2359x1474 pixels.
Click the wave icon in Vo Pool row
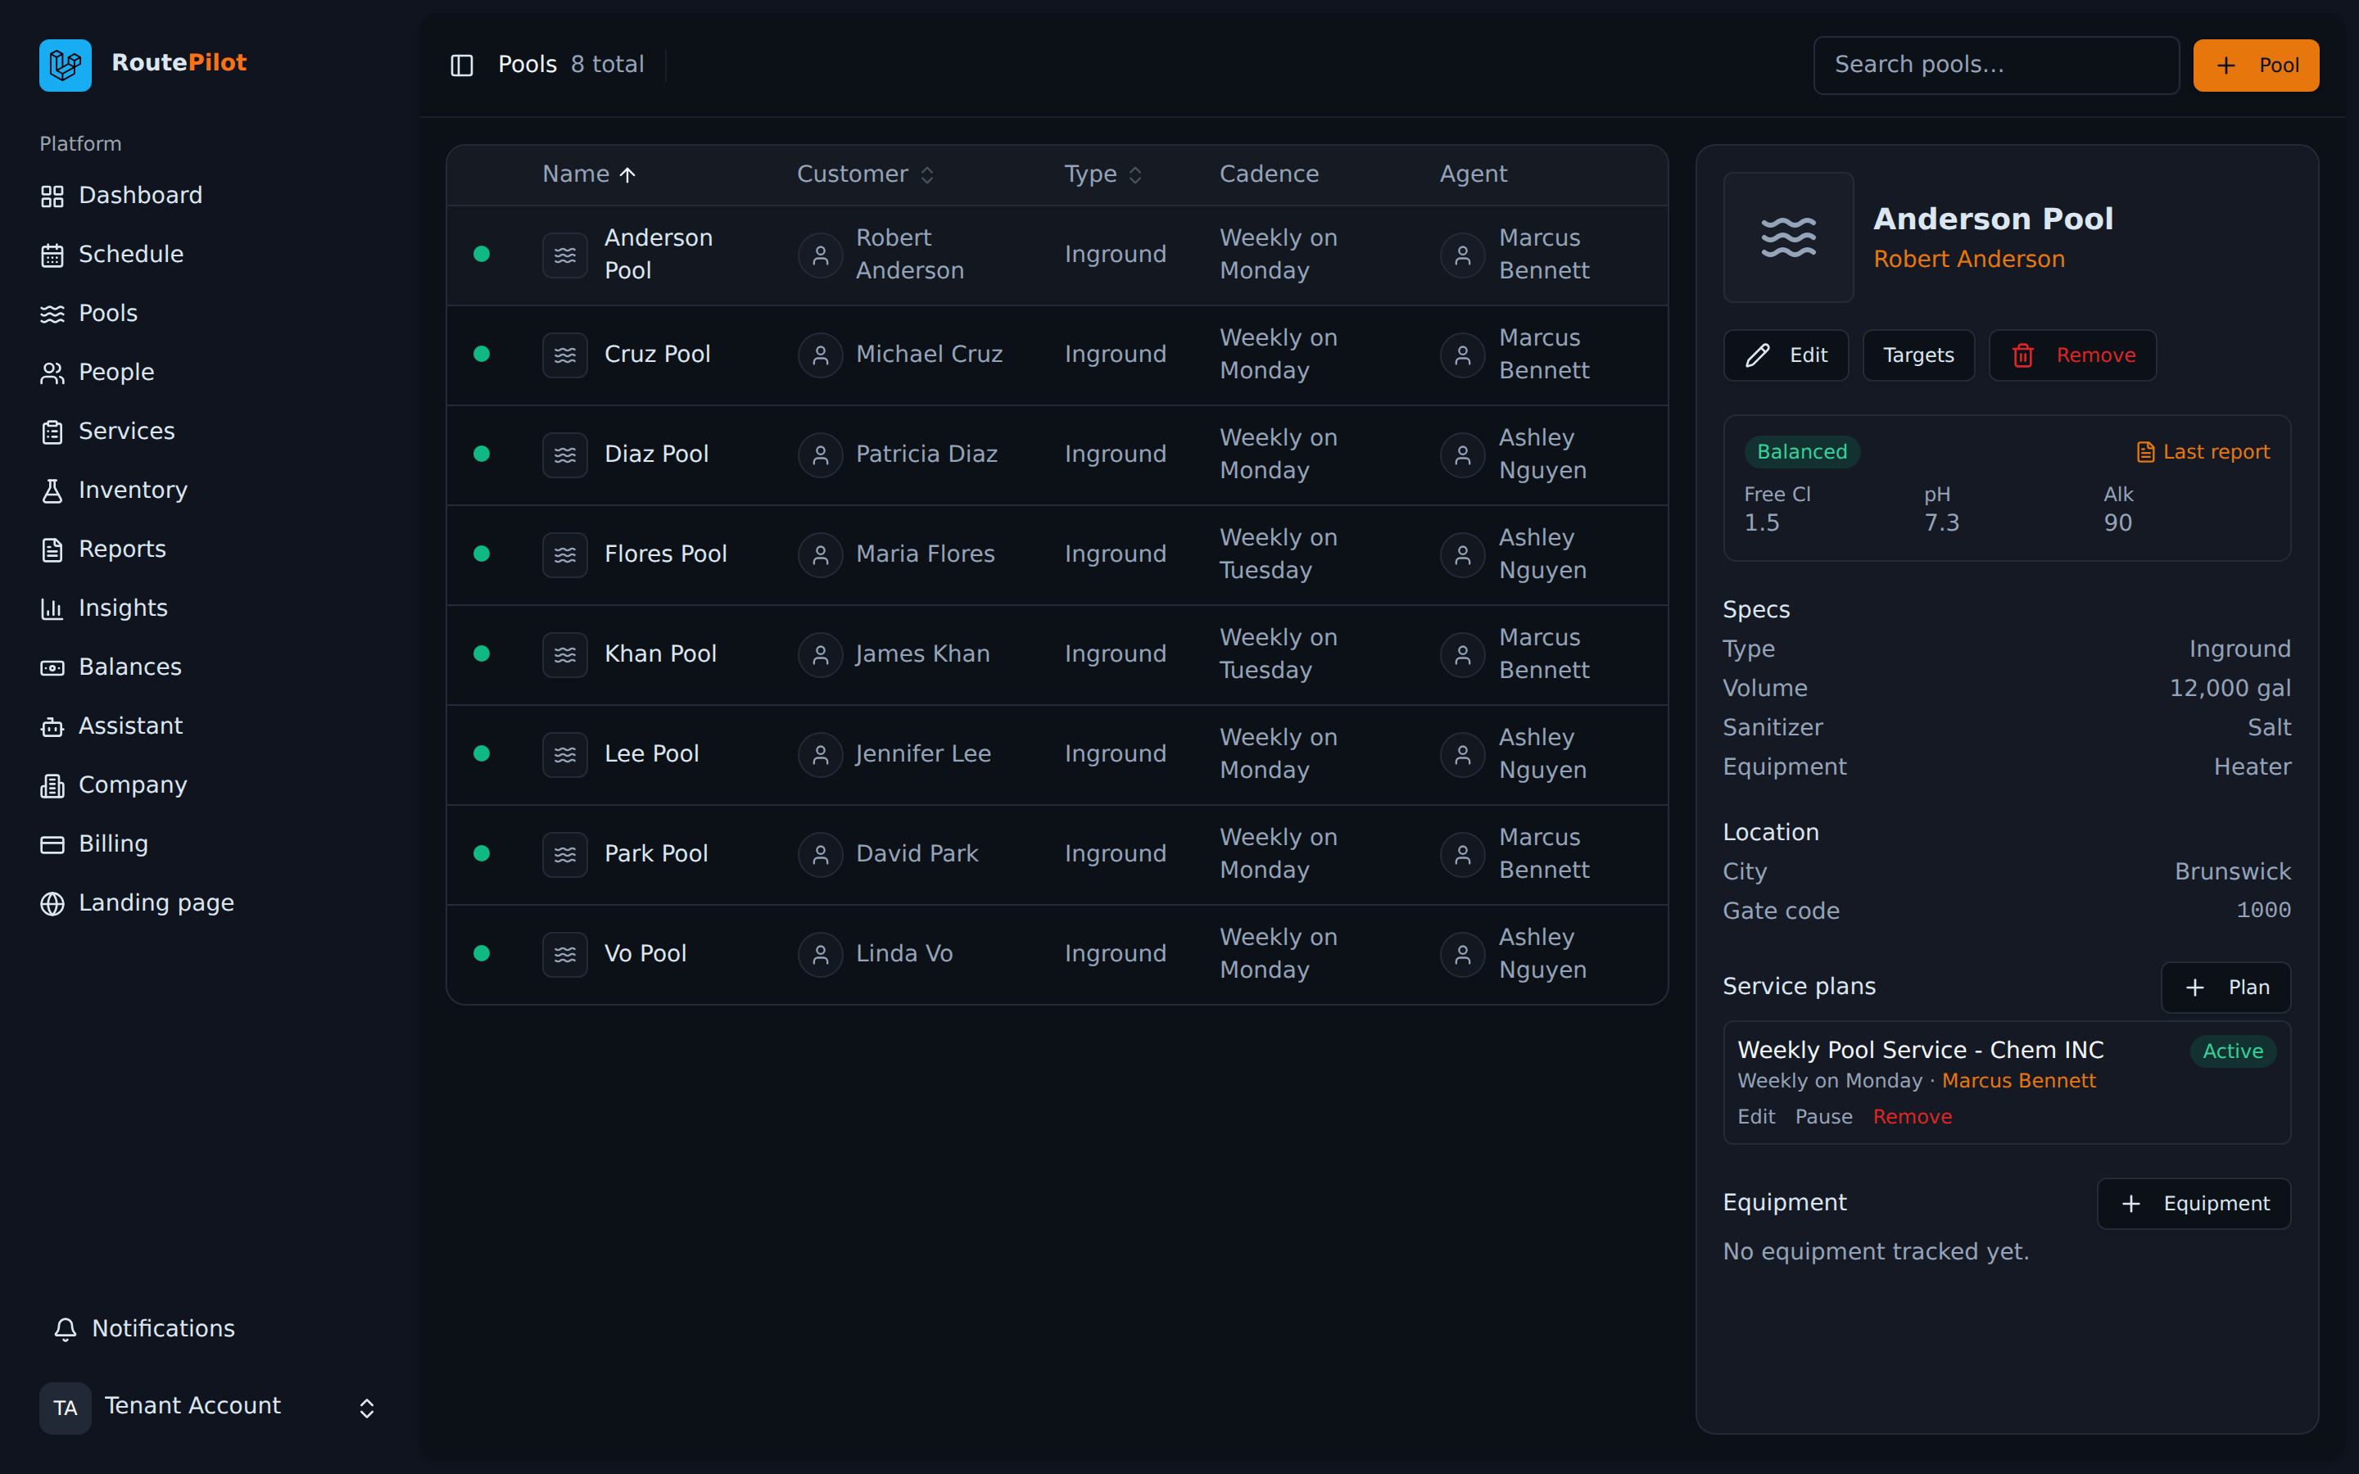coord(564,954)
